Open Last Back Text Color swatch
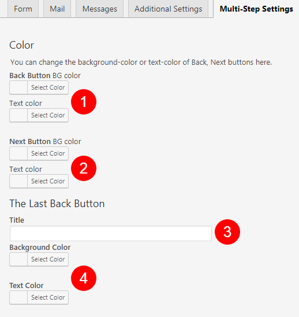 [18, 297]
